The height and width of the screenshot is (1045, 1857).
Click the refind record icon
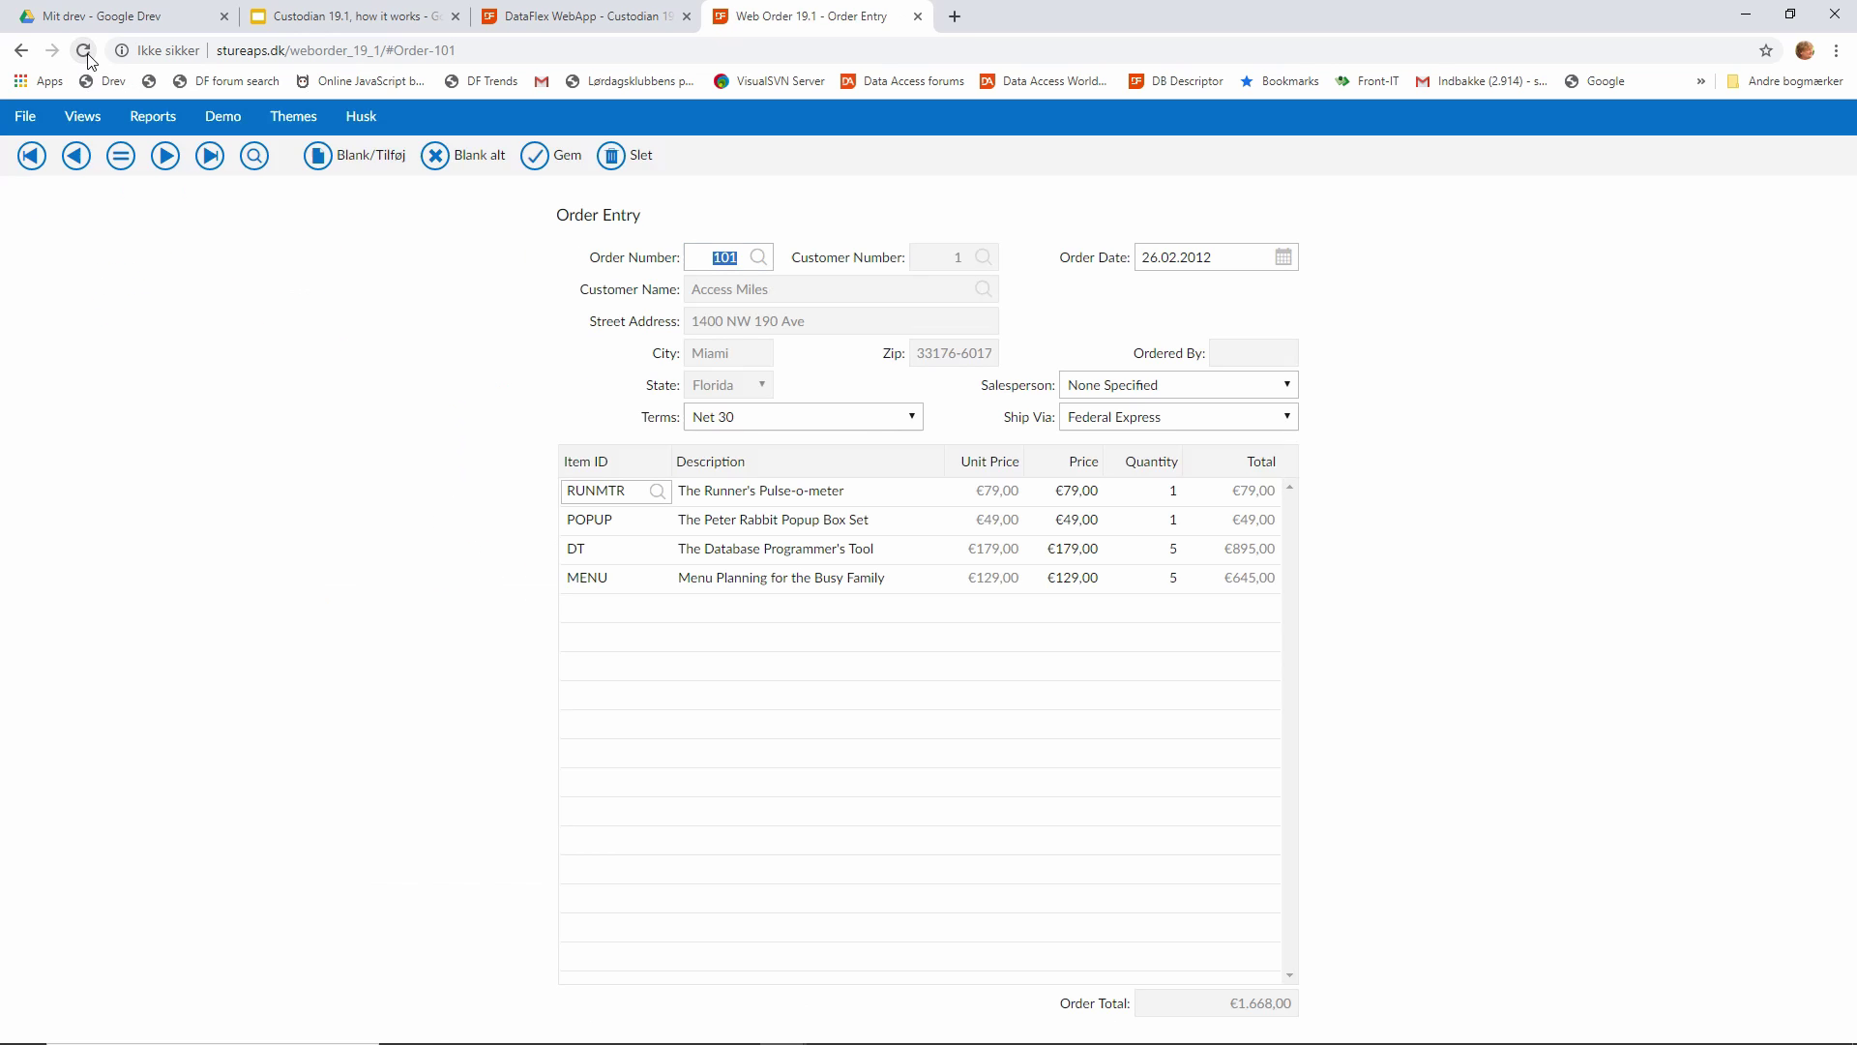(x=121, y=156)
